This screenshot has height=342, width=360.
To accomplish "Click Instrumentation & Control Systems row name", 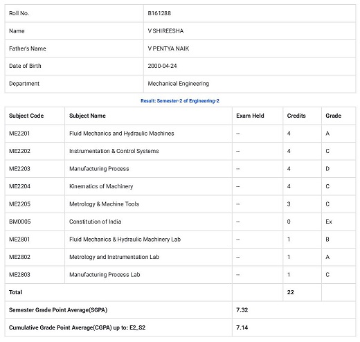I will (114, 151).
